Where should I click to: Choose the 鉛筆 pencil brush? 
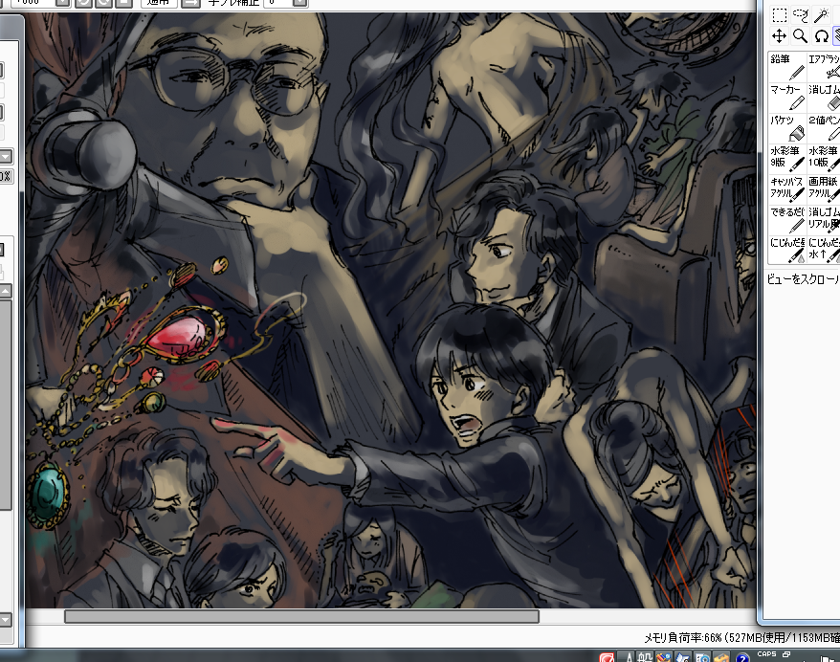787,67
